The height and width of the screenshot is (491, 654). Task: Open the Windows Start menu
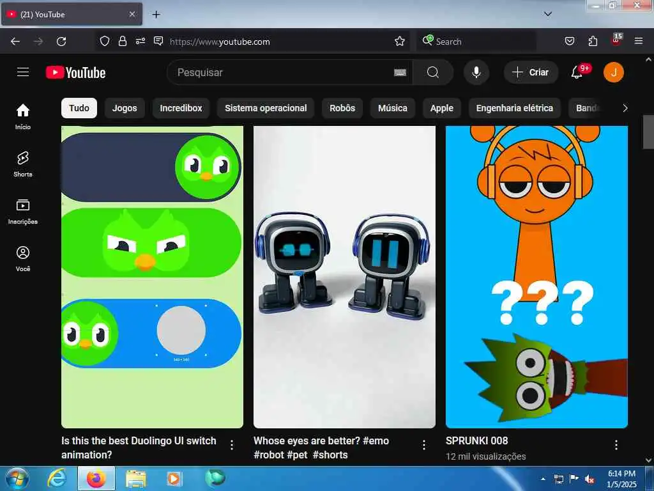tap(17, 478)
